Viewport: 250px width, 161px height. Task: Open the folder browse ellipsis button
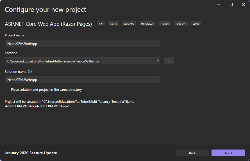pos(169,61)
